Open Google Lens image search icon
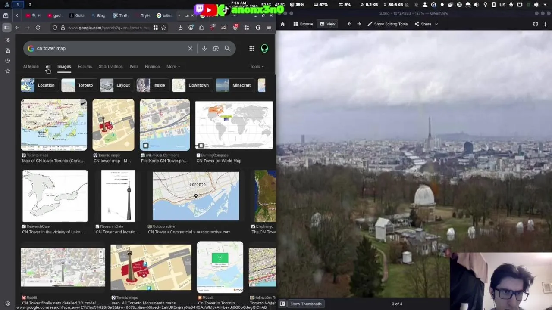 click(x=216, y=48)
